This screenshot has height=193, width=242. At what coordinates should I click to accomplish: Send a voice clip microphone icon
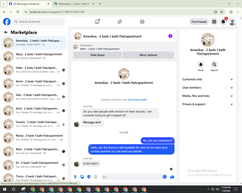coord(75,177)
